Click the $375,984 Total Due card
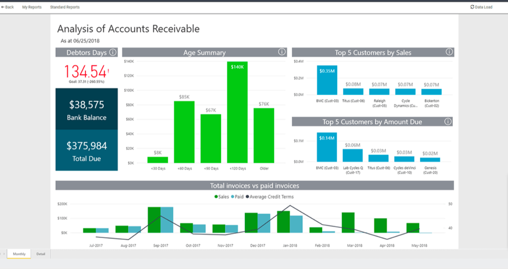508x269 pixels. (87, 150)
